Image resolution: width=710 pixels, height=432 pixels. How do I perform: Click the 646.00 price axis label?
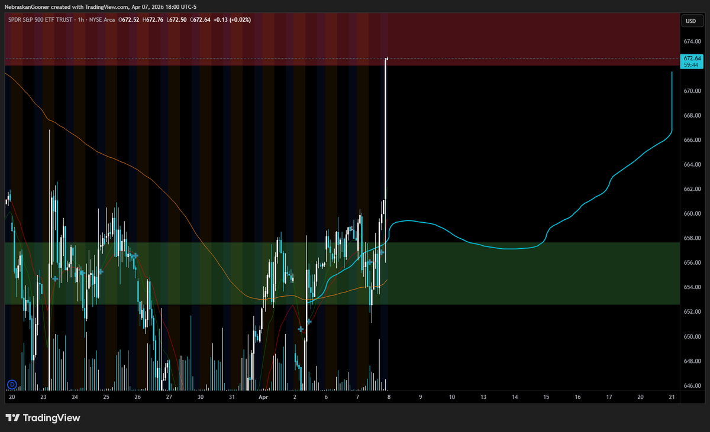tap(692, 385)
